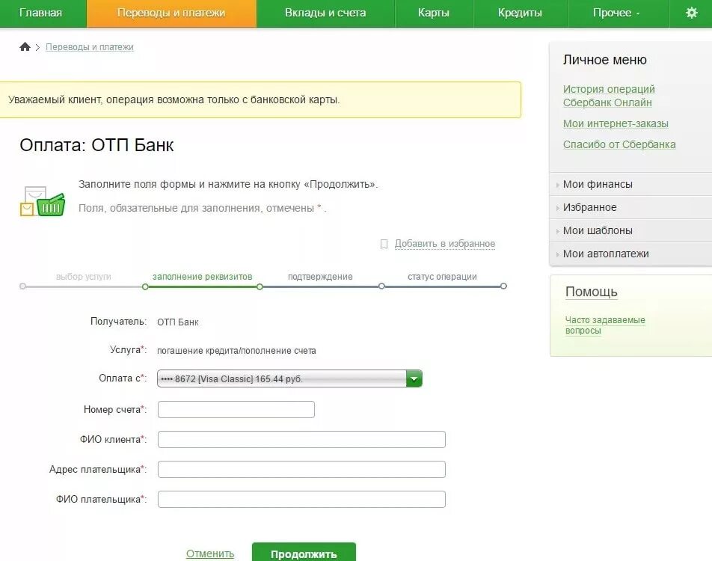Expand the Прочее dropdown menu
This screenshot has width=712, height=561.
point(616,13)
